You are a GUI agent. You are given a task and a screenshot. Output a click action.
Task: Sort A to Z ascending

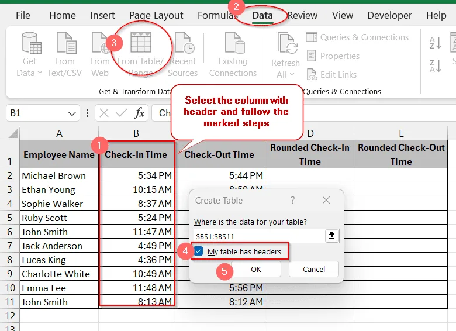(x=436, y=43)
